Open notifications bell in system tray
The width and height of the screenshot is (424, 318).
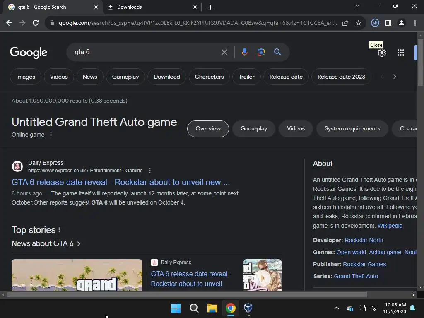[413, 308]
